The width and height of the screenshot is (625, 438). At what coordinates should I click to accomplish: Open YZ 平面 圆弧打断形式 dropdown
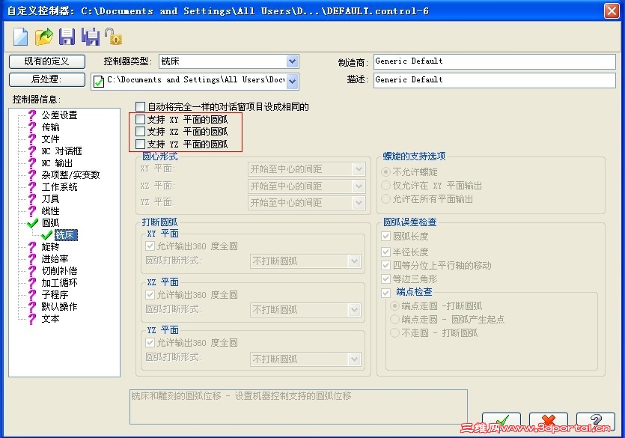pyautogui.click(x=354, y=359)
